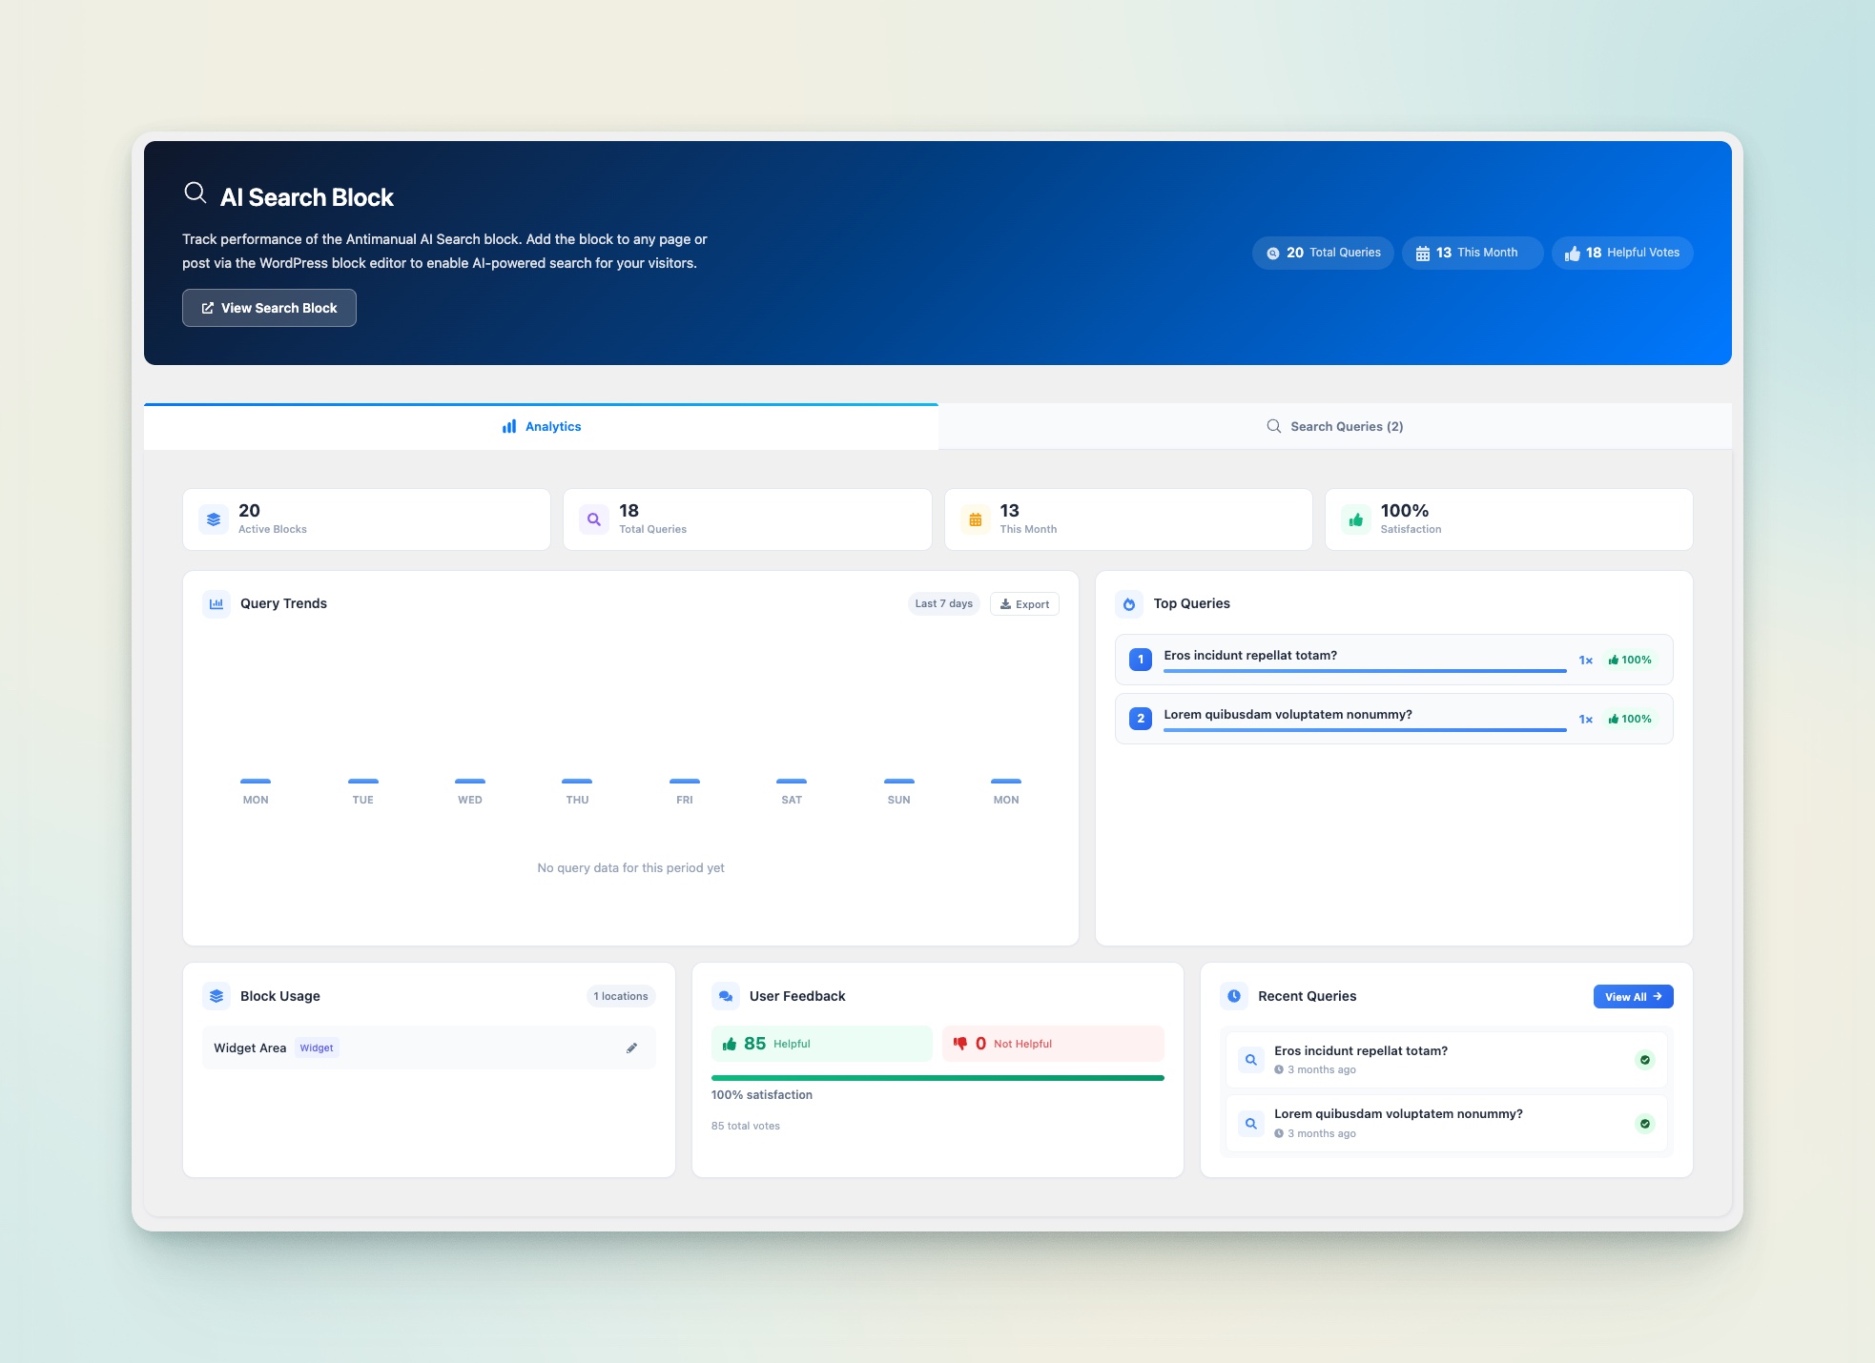Switch to the Analytics tab
This screenshot has width=1875, height=1363.
tap(541, 426)
